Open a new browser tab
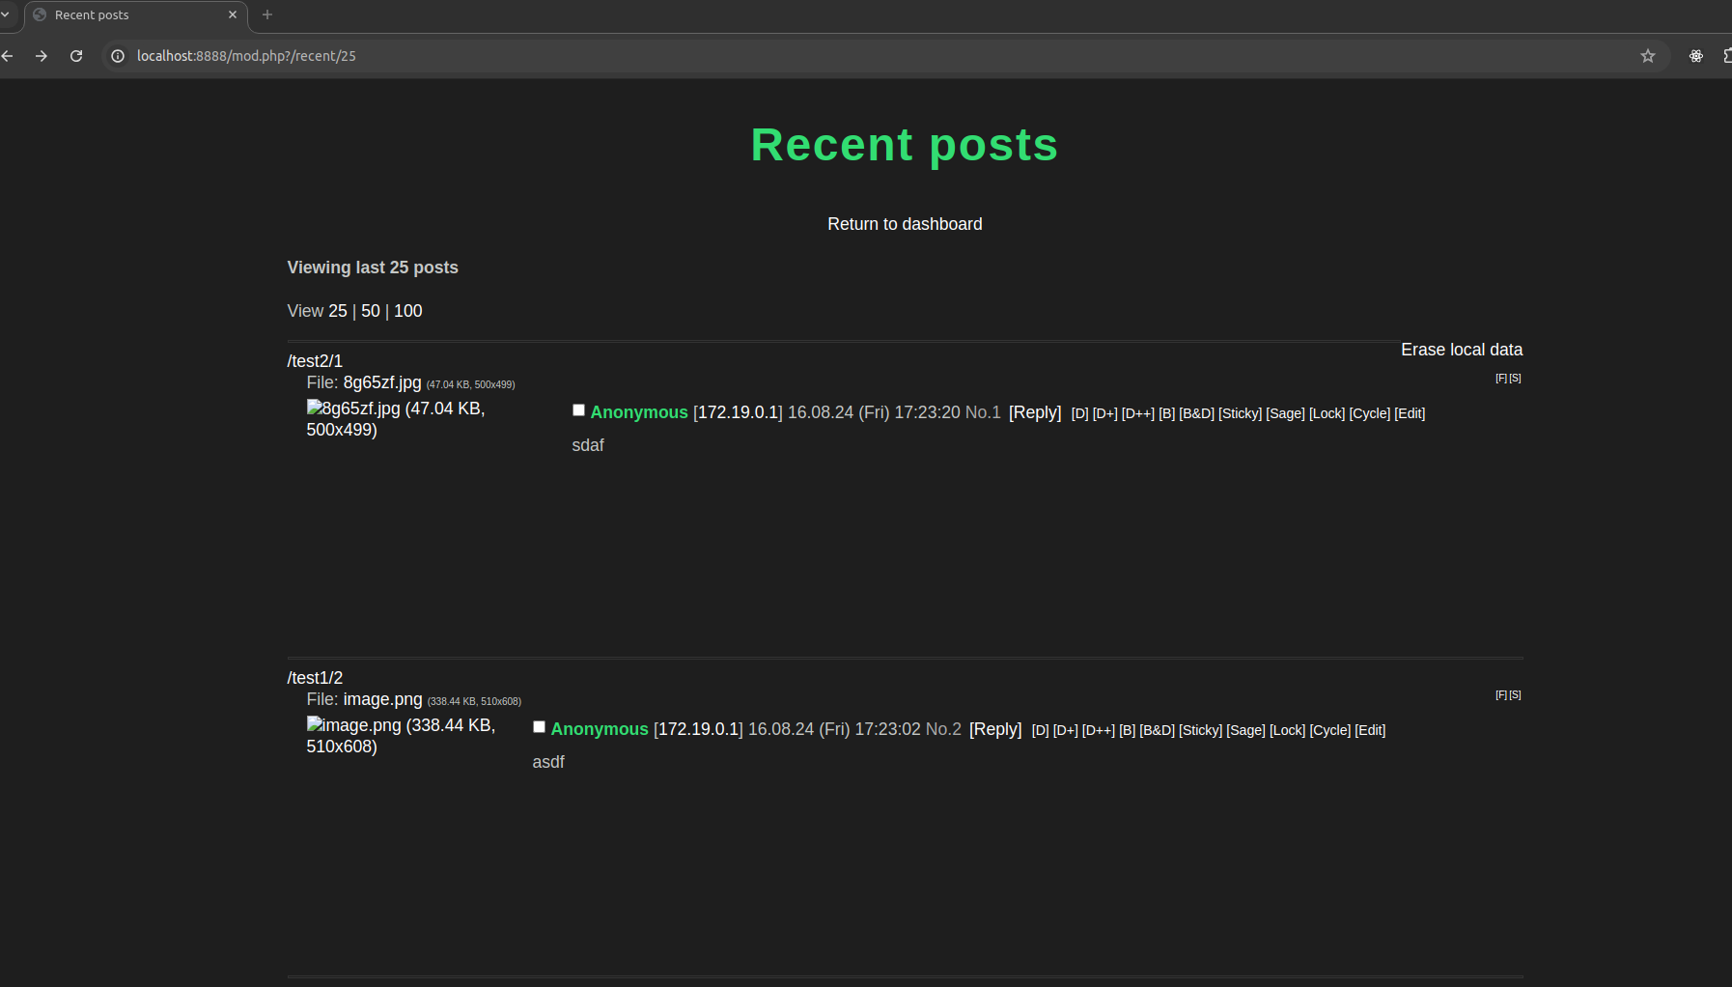This screenshot has height=987, width=1732. pos(267,14)
